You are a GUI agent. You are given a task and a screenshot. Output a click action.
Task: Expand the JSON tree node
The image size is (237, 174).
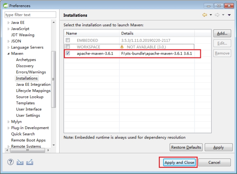(8, 41)
